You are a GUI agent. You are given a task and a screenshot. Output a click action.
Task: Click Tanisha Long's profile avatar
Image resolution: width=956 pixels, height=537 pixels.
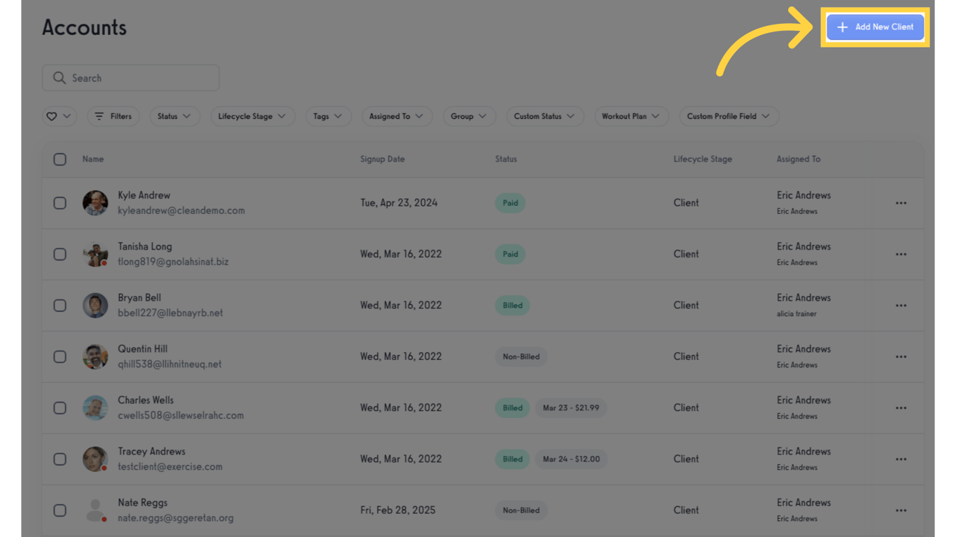tap(95, 255)
